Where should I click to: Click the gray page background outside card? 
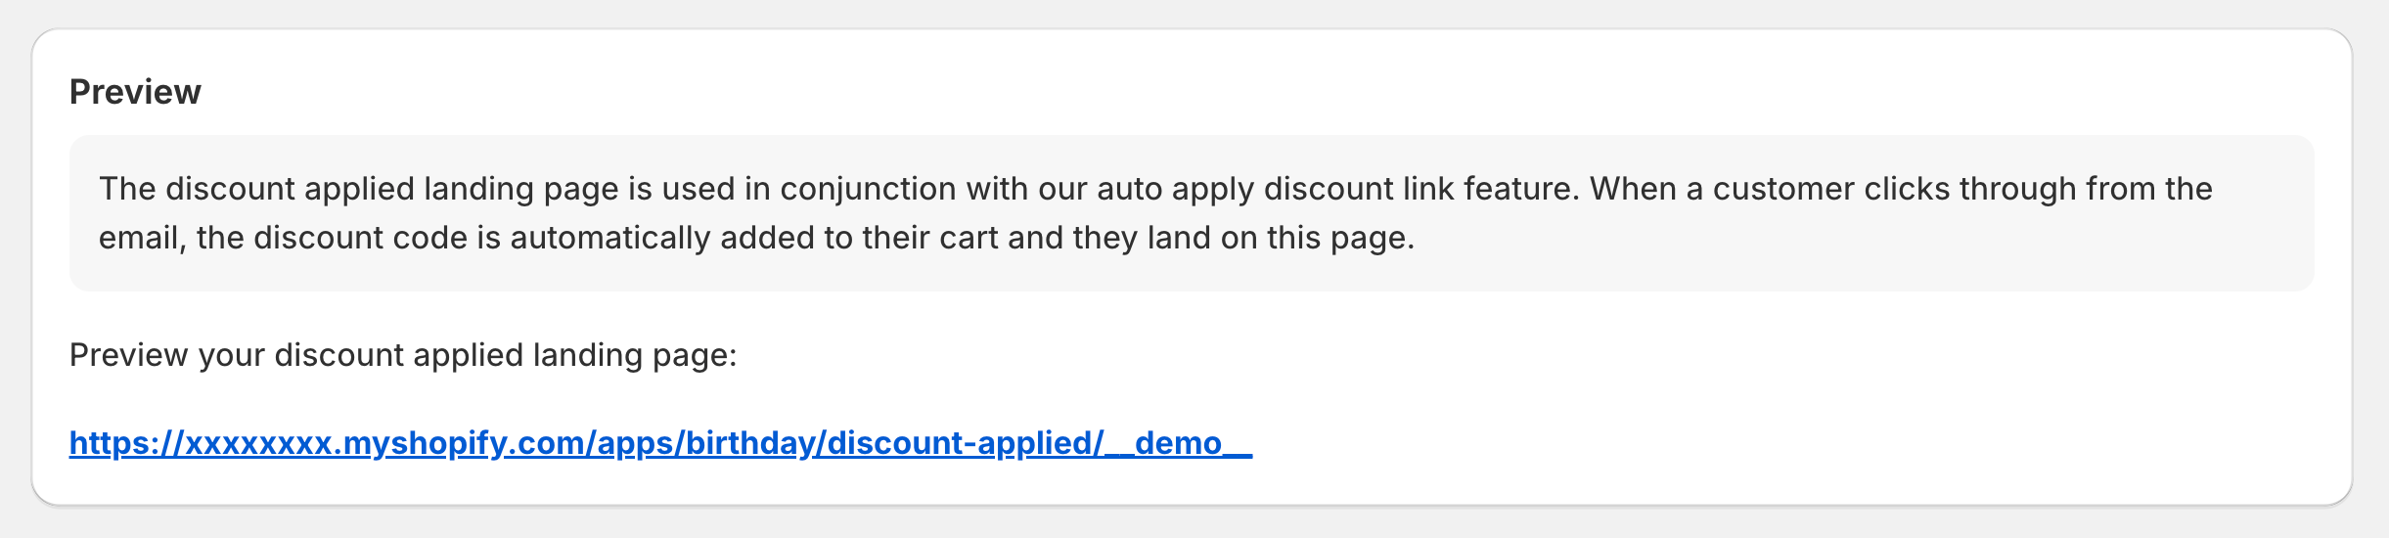(x=1194, y=524)
